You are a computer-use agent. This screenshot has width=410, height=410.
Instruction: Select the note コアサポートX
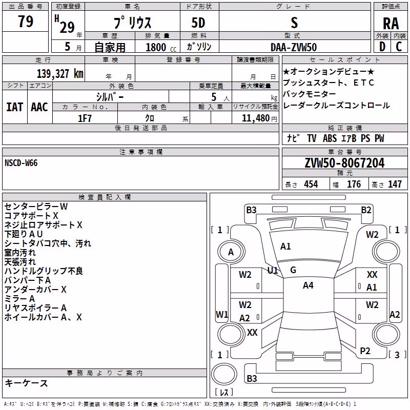[x=31, y=216]
